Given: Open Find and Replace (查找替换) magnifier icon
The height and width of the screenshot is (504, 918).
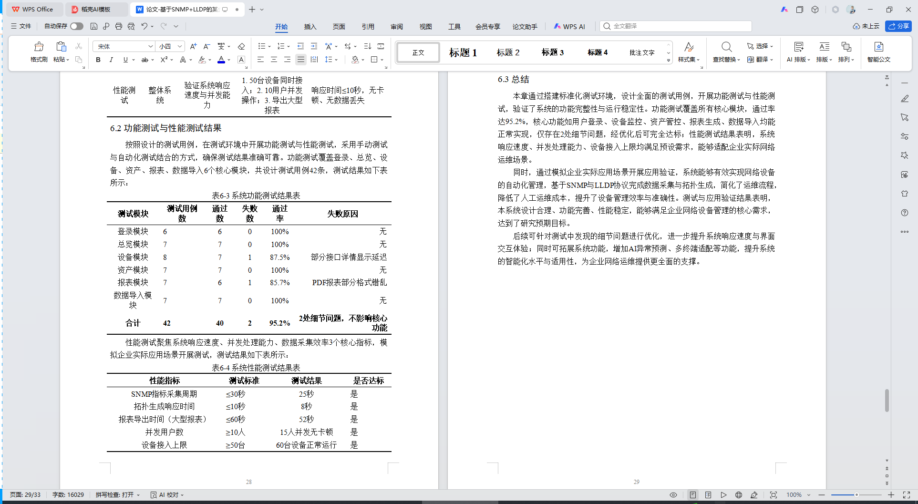Looking at the screenshot, I should [726, 47].
